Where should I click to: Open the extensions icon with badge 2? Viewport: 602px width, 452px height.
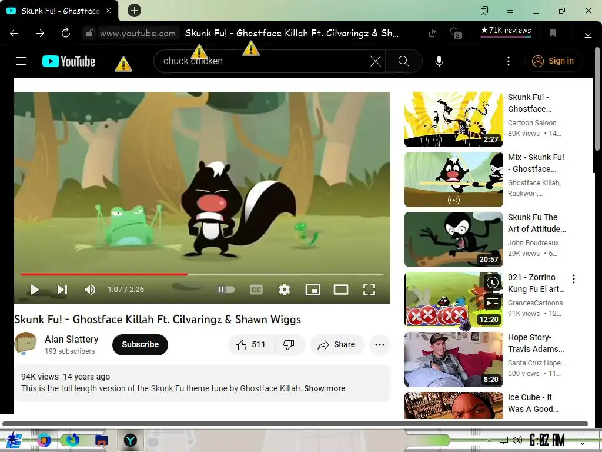(x=456, y=33)
